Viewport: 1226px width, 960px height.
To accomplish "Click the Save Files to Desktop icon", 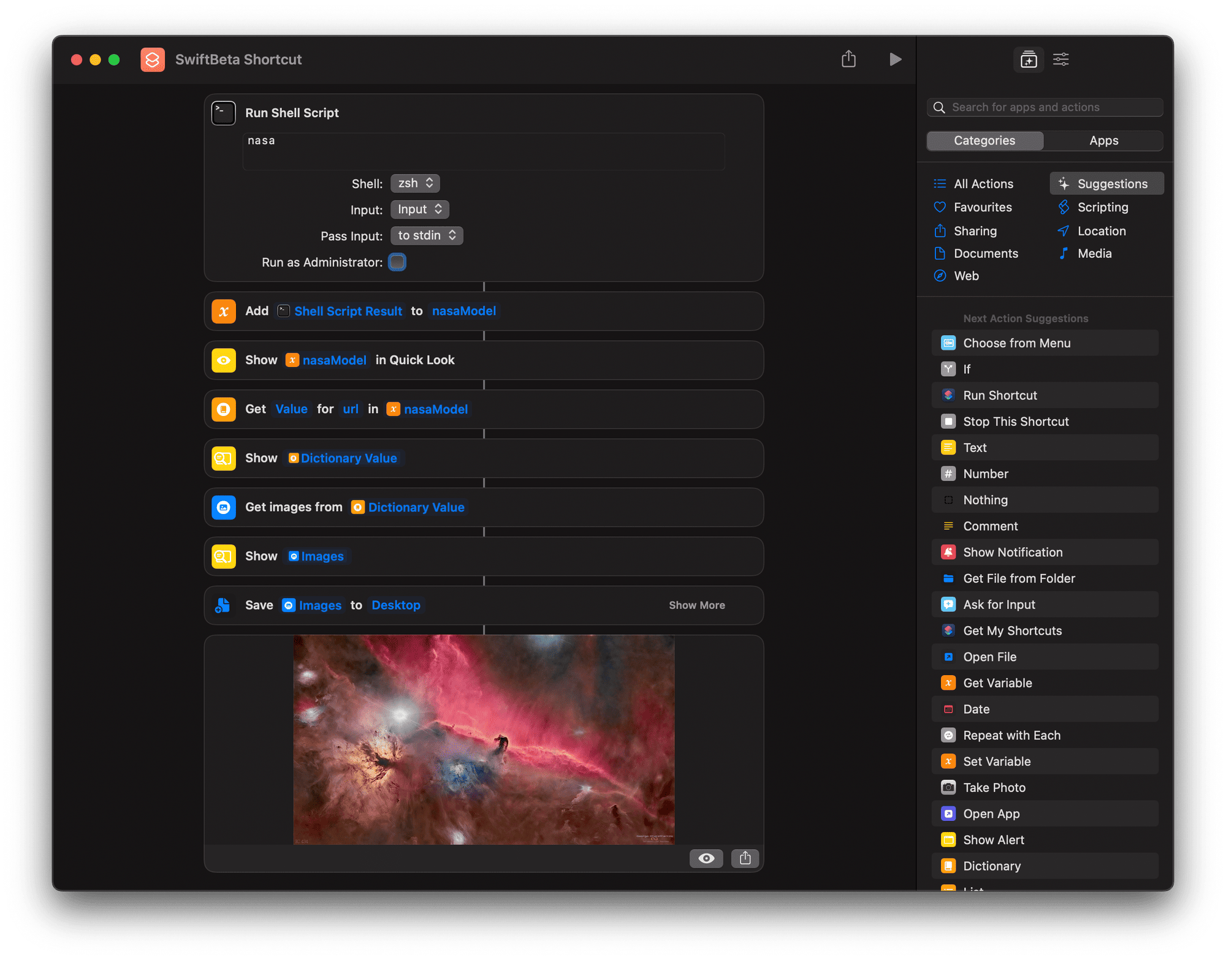I will pyautogui.click(x=224, y=605).
